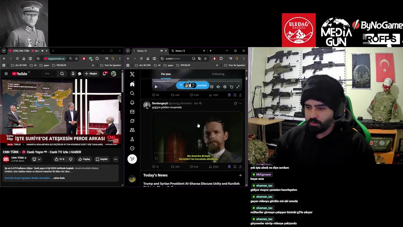Enter fullscreen on top tweet video
The height and width of the screenshot is (227, 403).
coord(238,87)
